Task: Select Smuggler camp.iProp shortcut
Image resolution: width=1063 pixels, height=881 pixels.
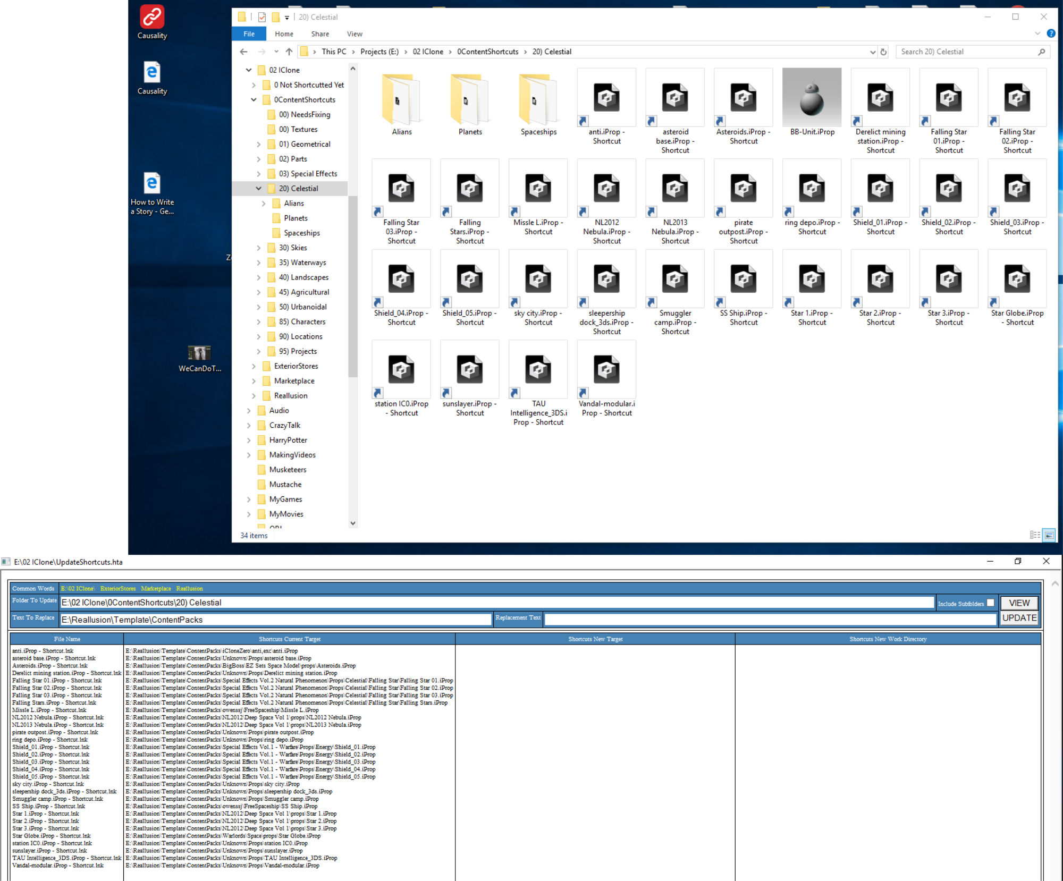Action: click(x=675, y=293)
